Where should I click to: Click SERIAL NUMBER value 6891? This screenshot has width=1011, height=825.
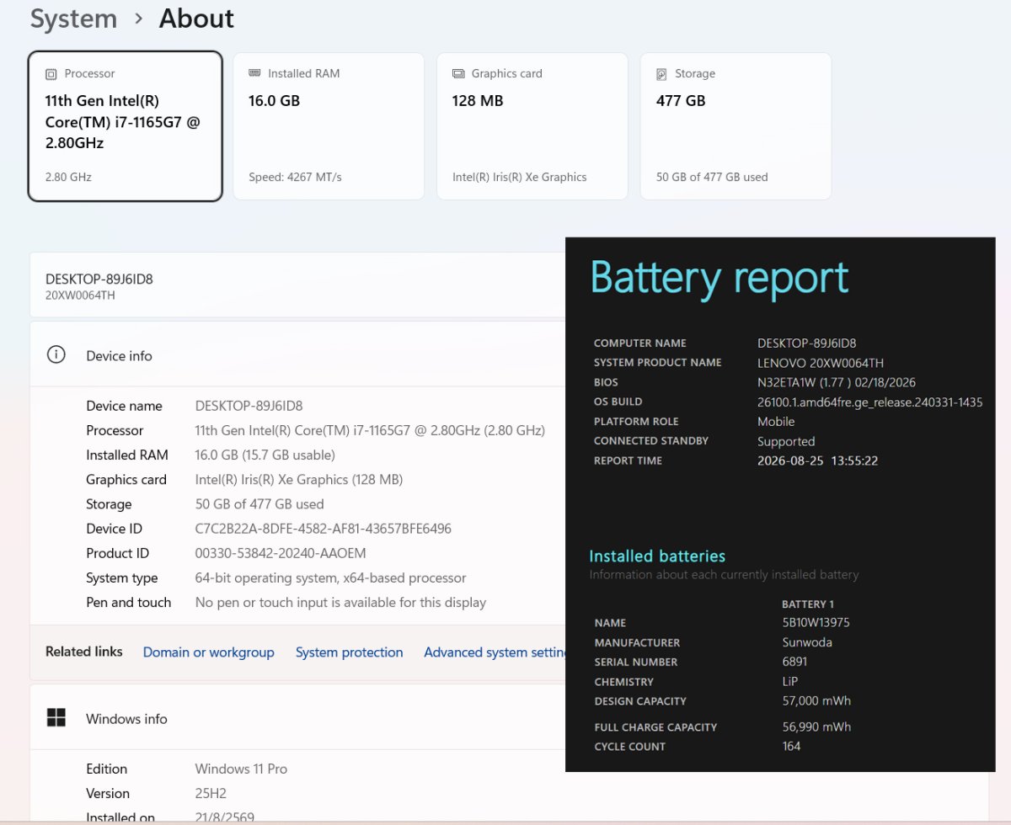(795, 662)
